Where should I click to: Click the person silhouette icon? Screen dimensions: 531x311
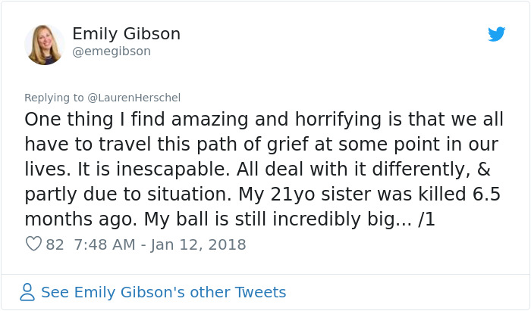point(27,292)
